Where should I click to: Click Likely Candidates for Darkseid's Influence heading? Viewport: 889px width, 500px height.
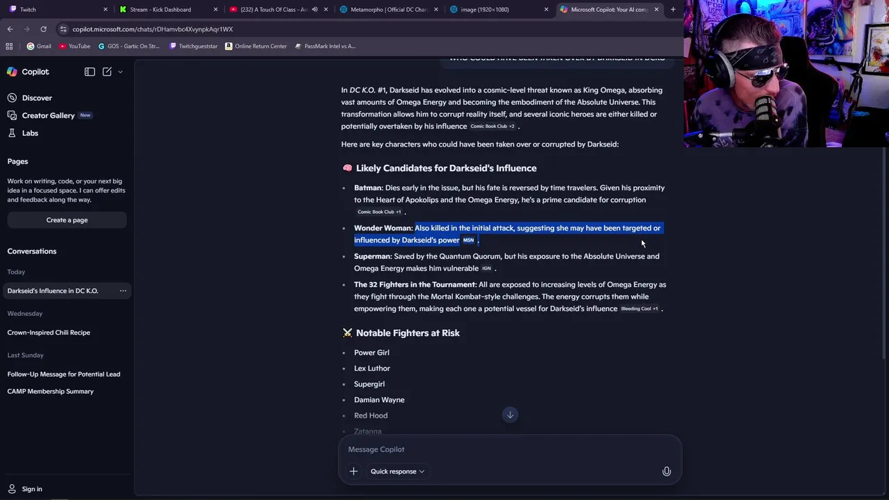[446, 168]
